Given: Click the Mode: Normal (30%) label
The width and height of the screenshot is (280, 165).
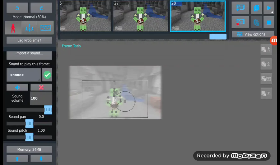Looking at the screenshot, I should [29, 17].
